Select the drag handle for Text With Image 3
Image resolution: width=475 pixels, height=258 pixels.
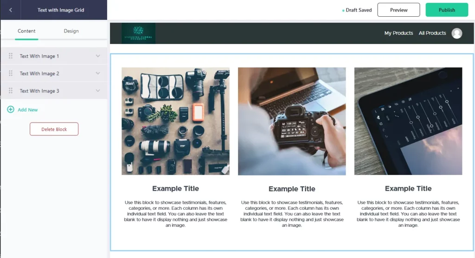click(x=11, y=90)
